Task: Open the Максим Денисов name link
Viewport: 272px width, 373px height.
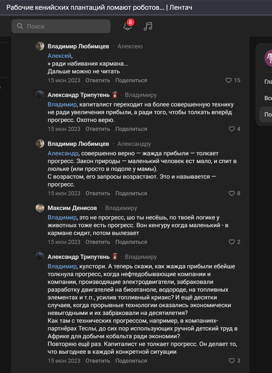Action: pyautogui.click(x=72, y=208)
